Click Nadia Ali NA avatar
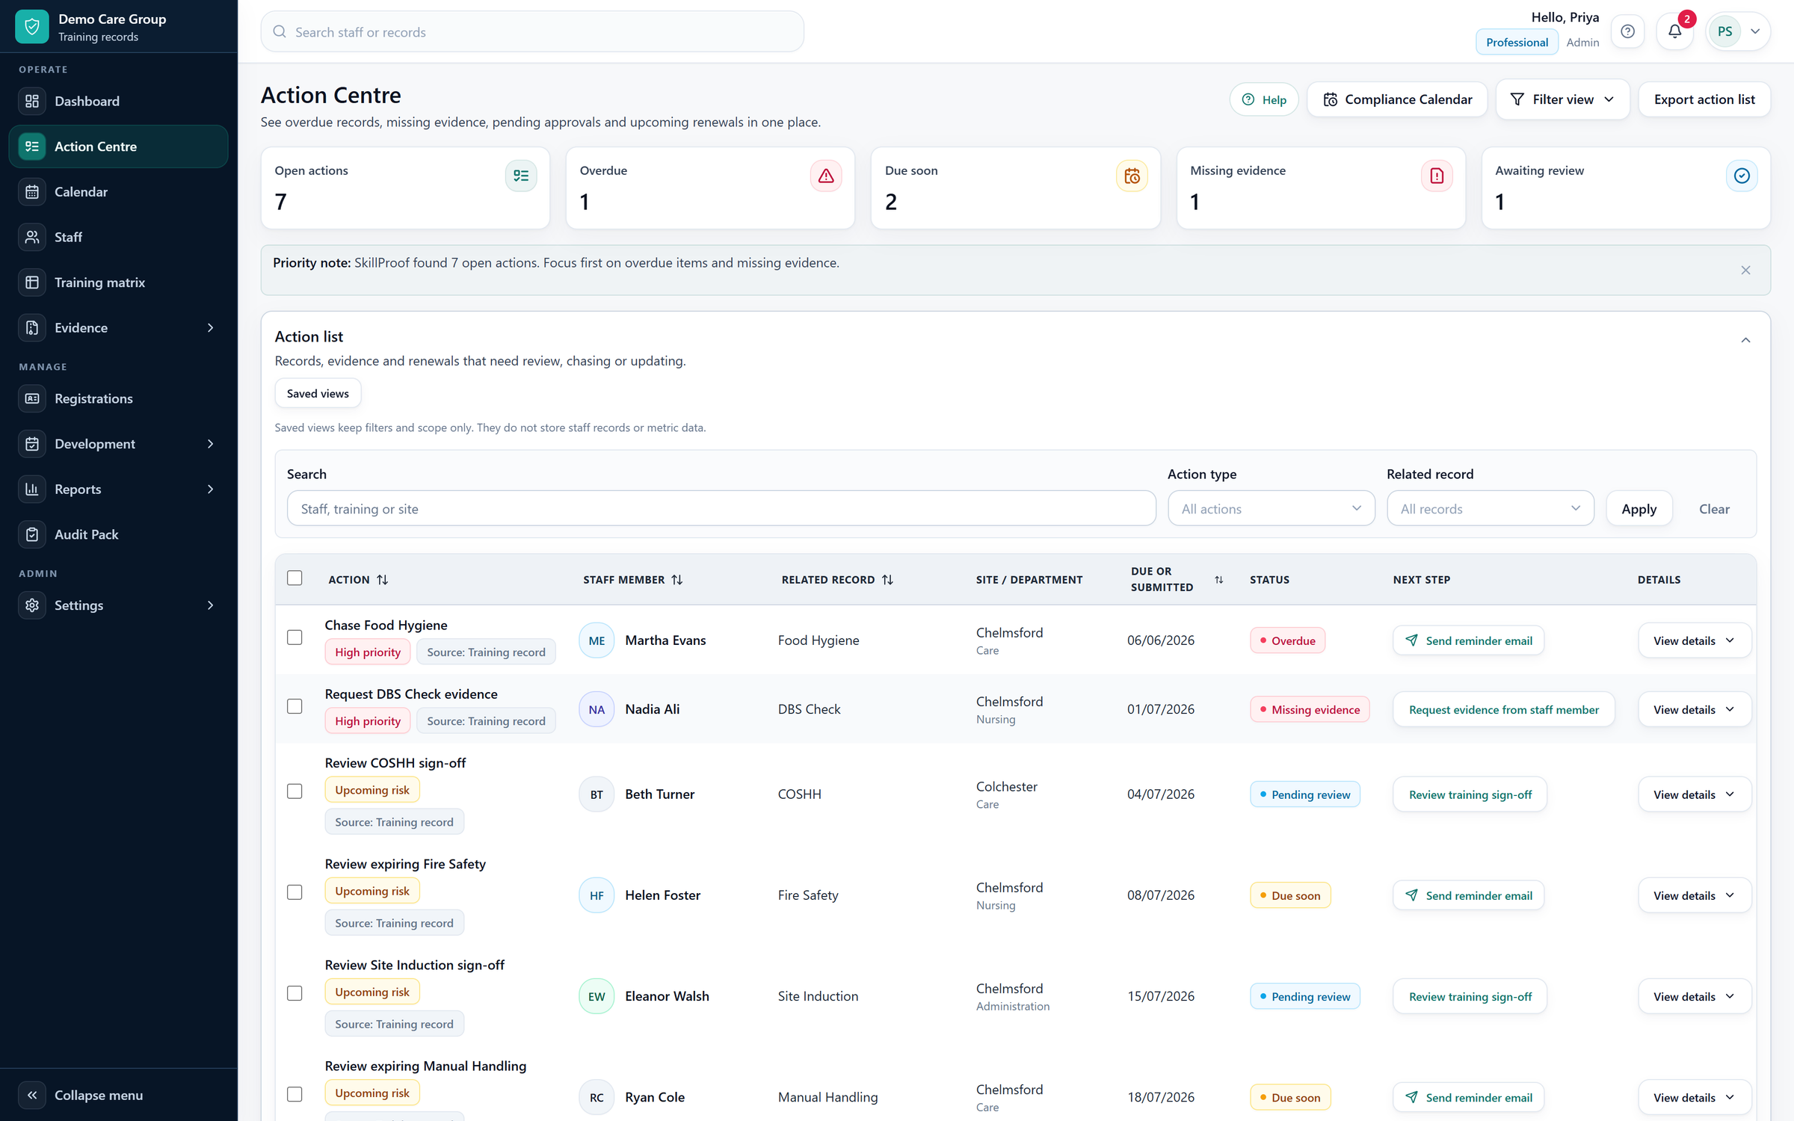 coord(597,709)
